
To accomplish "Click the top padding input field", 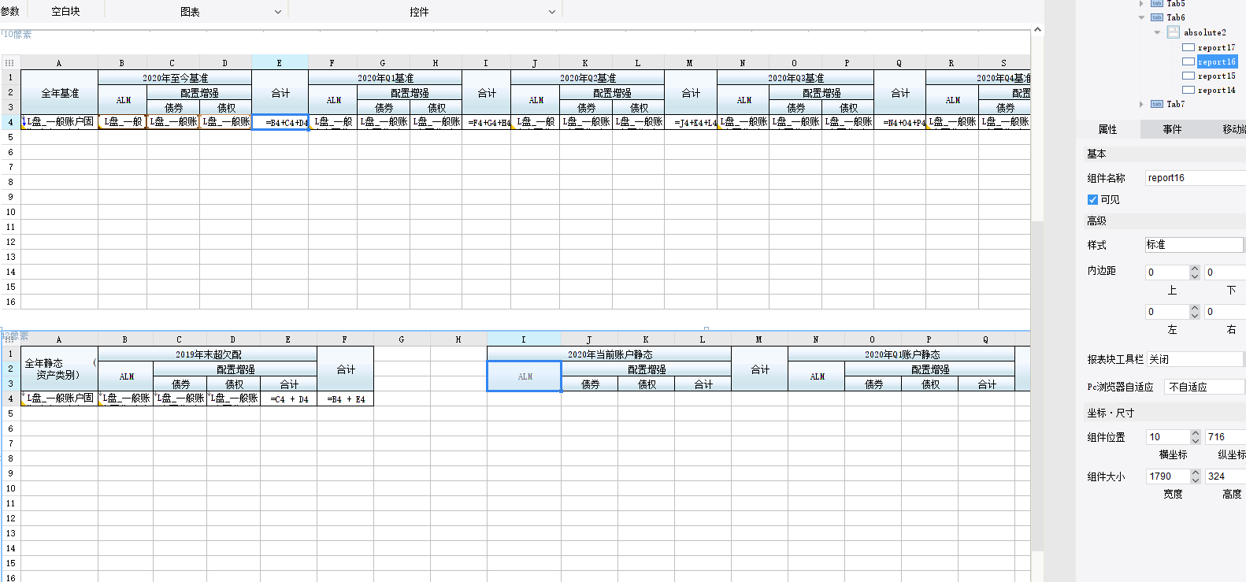I will click(x=1167, y=272).
